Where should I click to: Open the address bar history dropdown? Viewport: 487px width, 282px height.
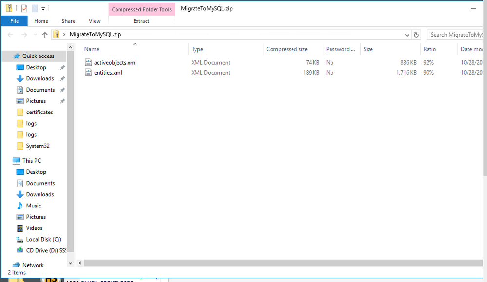tap(407, 35)
